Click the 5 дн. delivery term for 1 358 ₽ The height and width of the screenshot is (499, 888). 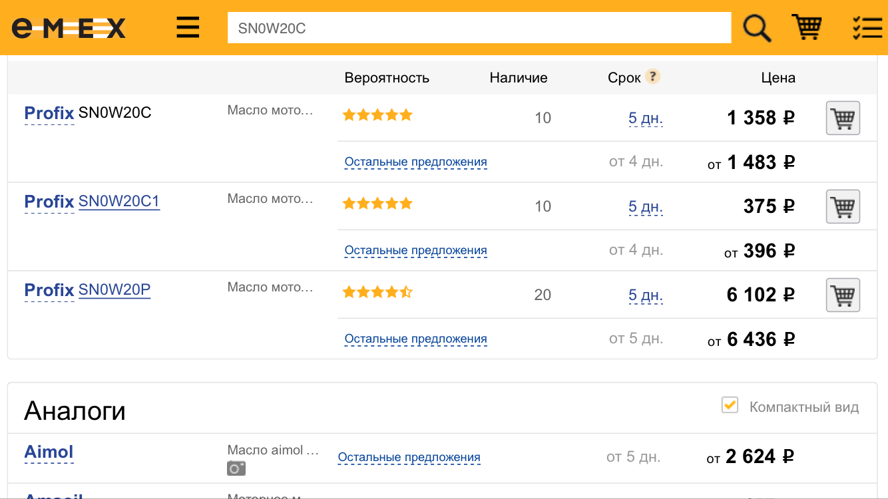point(646,118)
